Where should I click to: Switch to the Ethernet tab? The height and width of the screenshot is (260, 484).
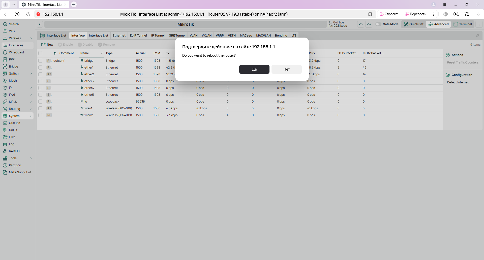(x=119, y=36)
